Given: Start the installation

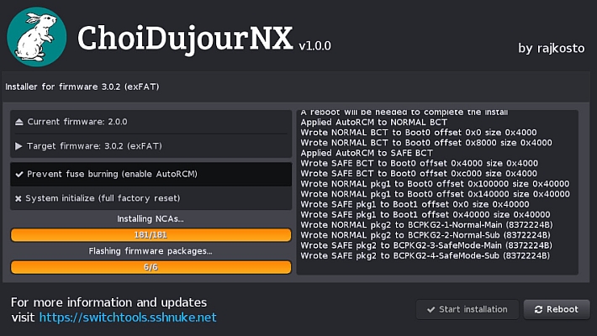Looking at the screenshot, I should (468, 309).
